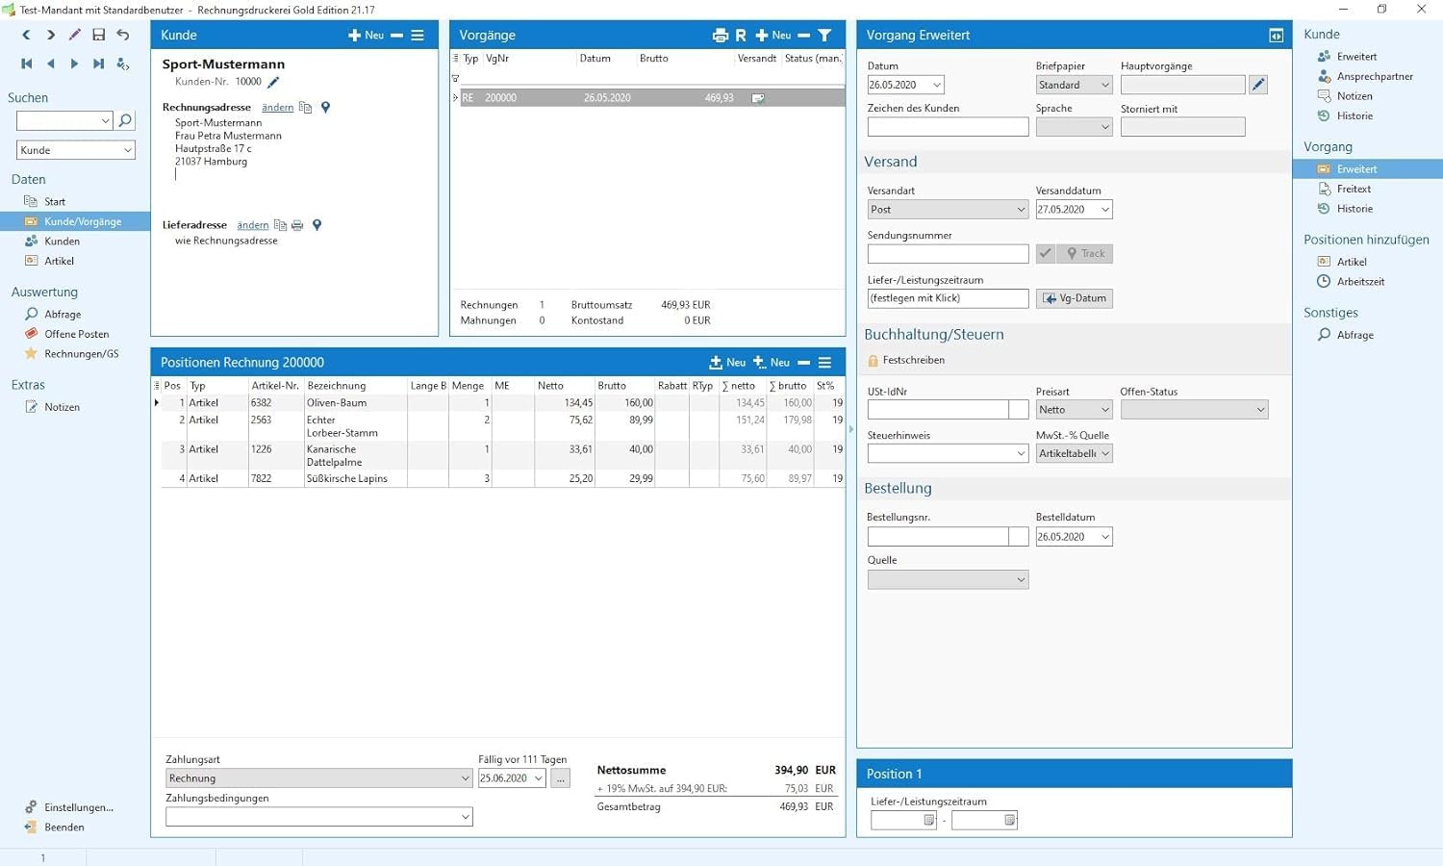Screen dimensions: 1443x866
Task: Toggle the filter funnel in Vorgänge header
Action: point(824,36)
